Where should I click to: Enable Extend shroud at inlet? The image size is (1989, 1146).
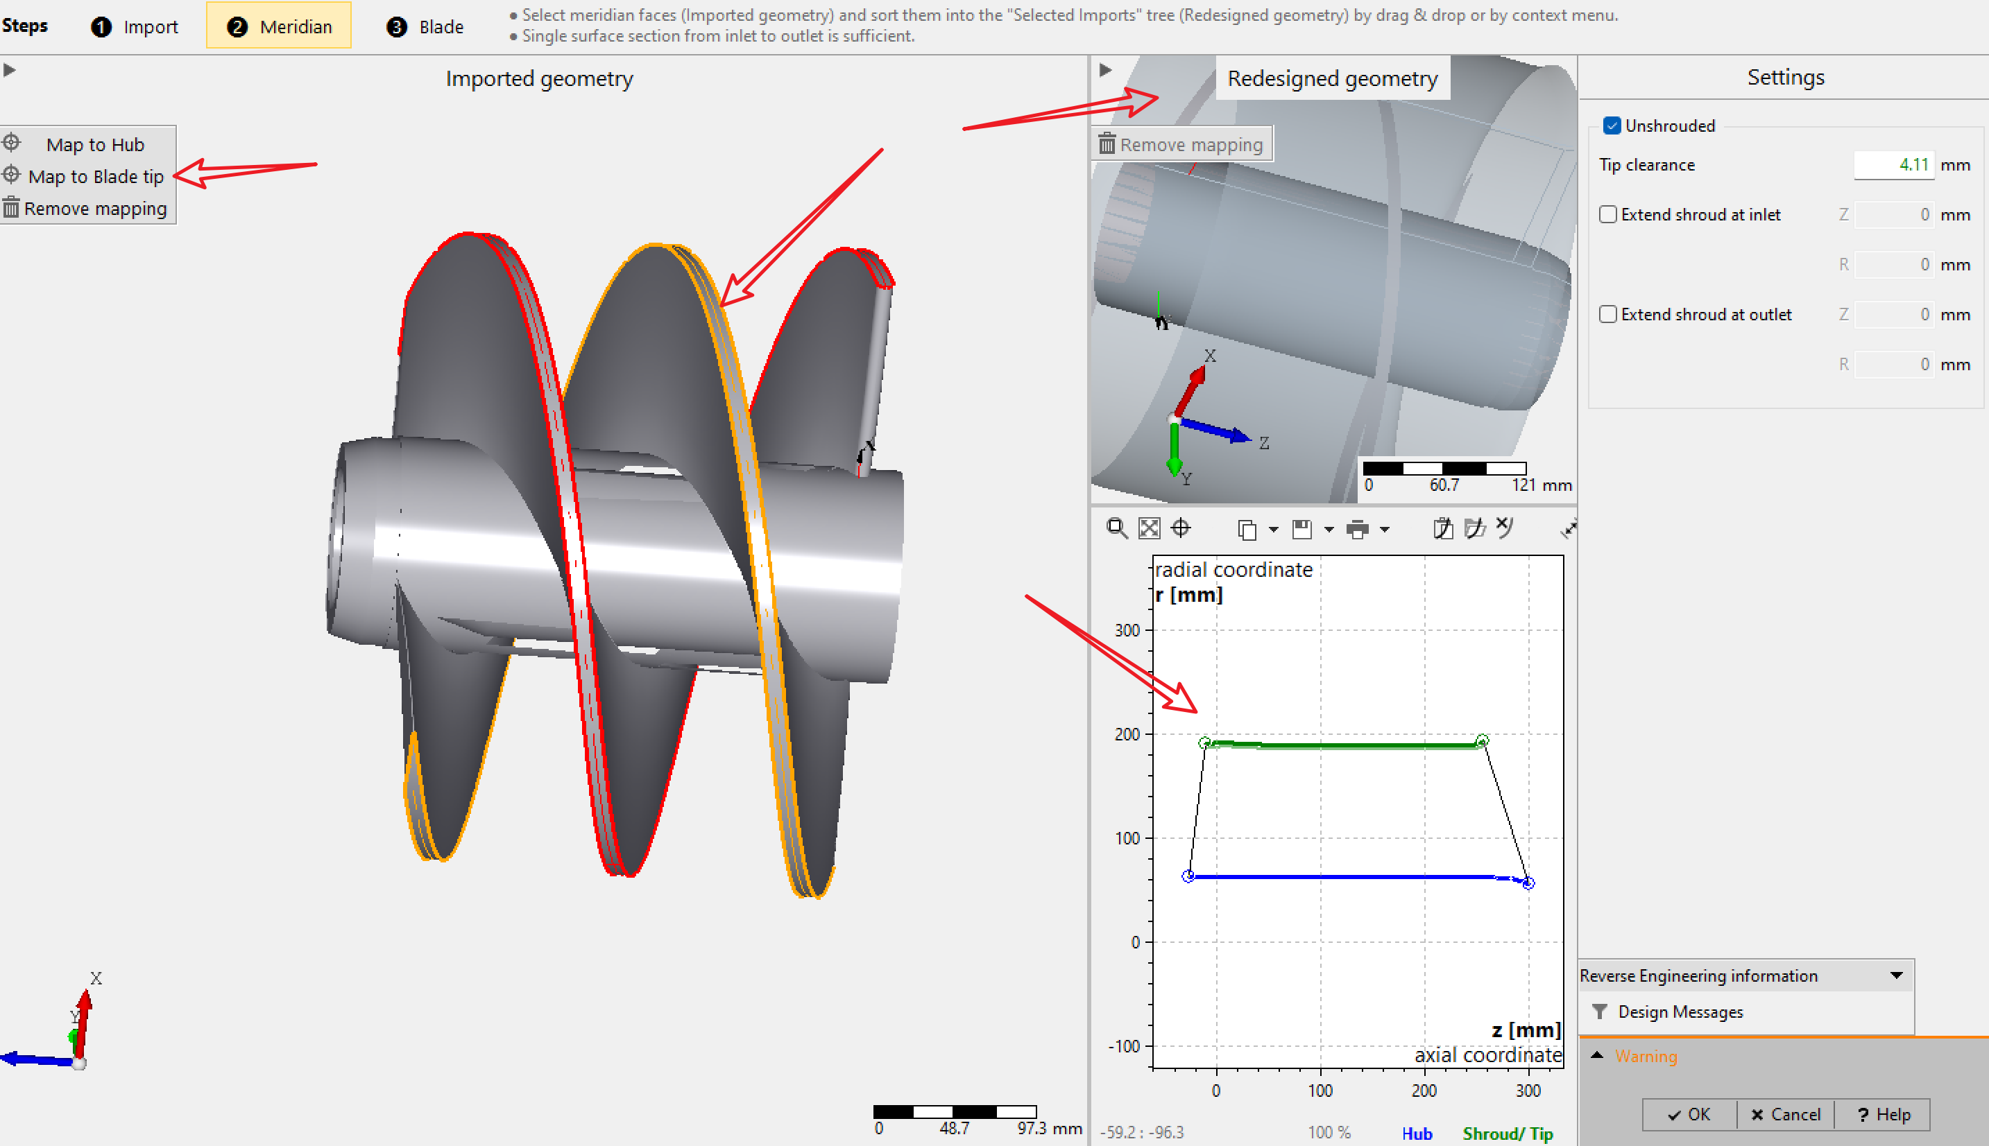click(x=1609, y=214)
